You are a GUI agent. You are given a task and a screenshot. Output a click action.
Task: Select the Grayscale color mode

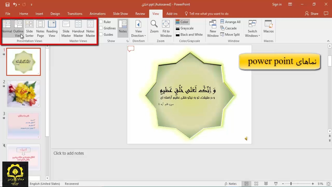[185, 28]
